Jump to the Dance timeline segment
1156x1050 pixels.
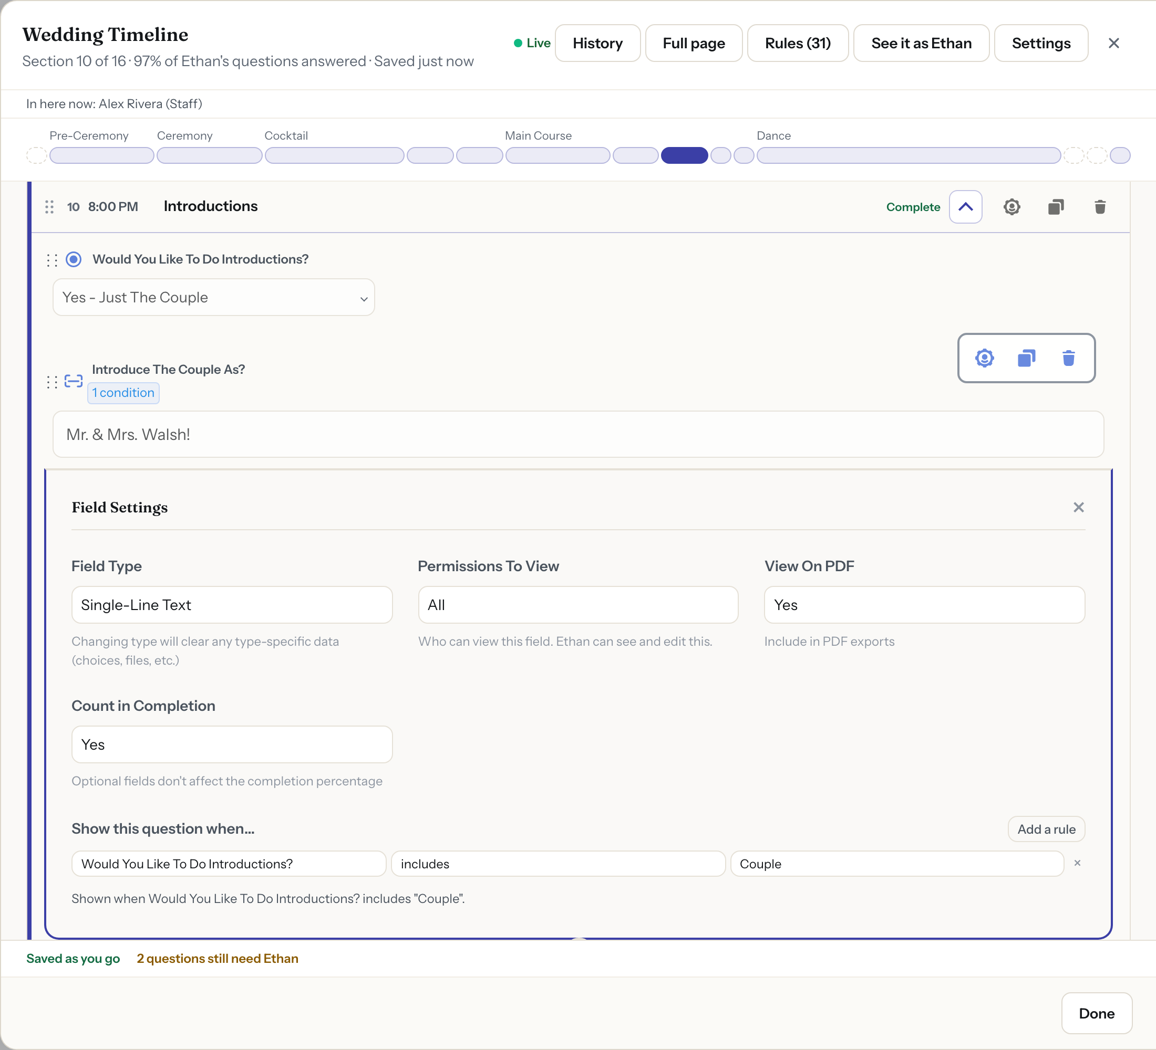pyautogui.click(x=909, y=155)
